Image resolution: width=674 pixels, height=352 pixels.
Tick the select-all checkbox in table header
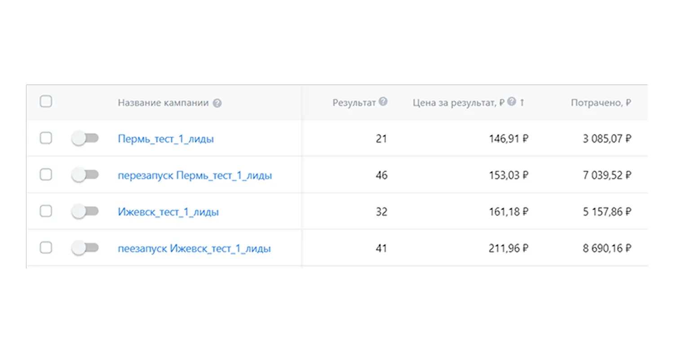coord(46,101)
